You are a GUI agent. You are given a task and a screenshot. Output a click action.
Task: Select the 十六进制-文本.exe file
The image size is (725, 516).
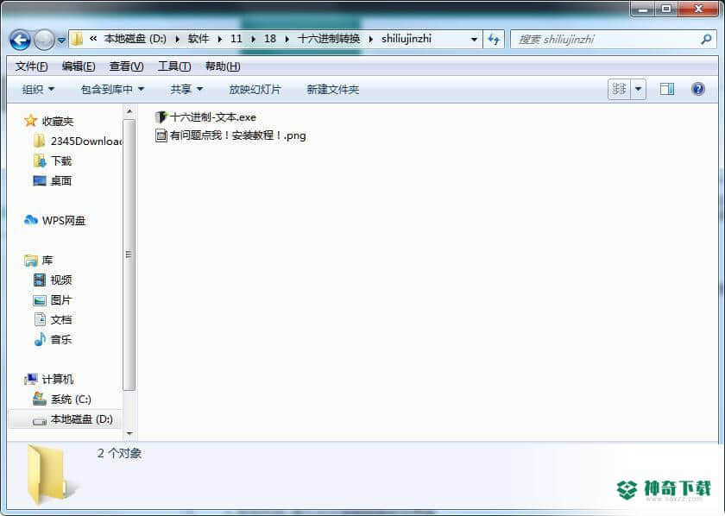[x=205, y=117]
